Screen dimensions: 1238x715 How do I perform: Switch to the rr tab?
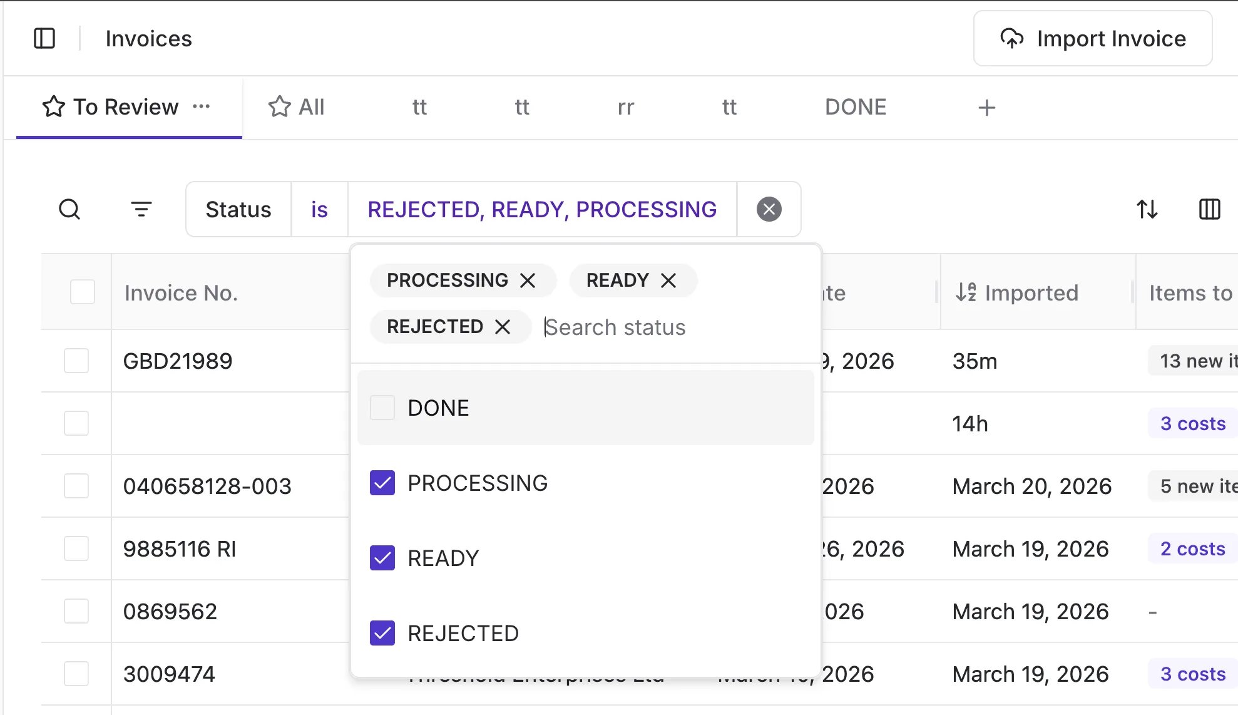click(x=626, y=107)
